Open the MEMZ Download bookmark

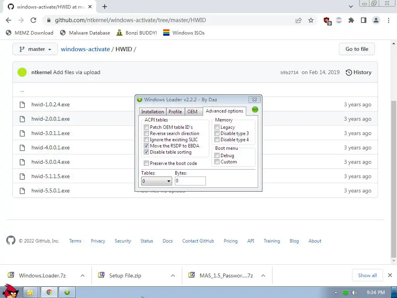click(x=29, y=33)
